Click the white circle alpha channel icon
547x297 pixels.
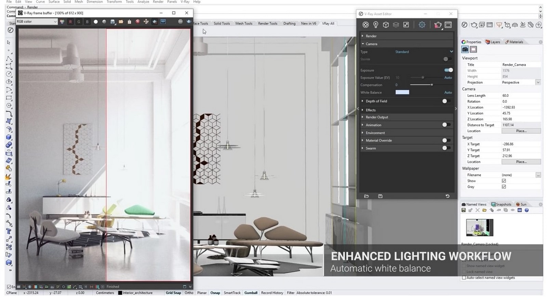96,22
